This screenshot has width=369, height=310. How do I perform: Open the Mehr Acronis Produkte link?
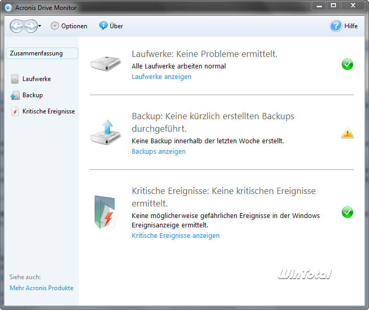tap(41, 288)
